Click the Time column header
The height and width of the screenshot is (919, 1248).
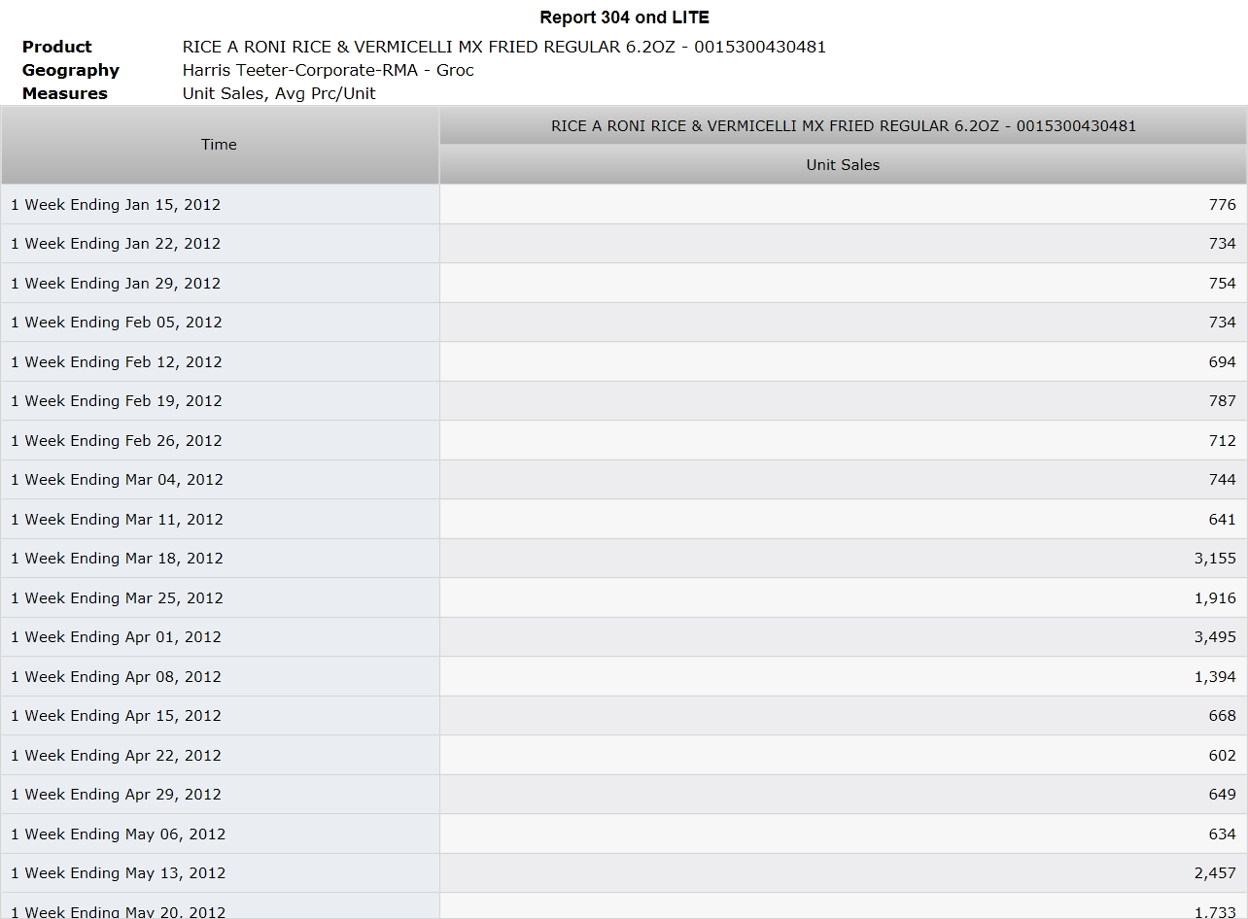[220, 145]
